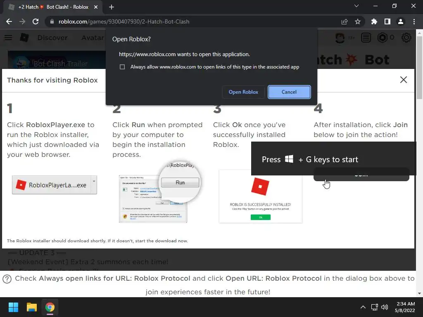The image size is (423, 317).
Task: Bookmark this page with the star icon
Action: (358, 21)
